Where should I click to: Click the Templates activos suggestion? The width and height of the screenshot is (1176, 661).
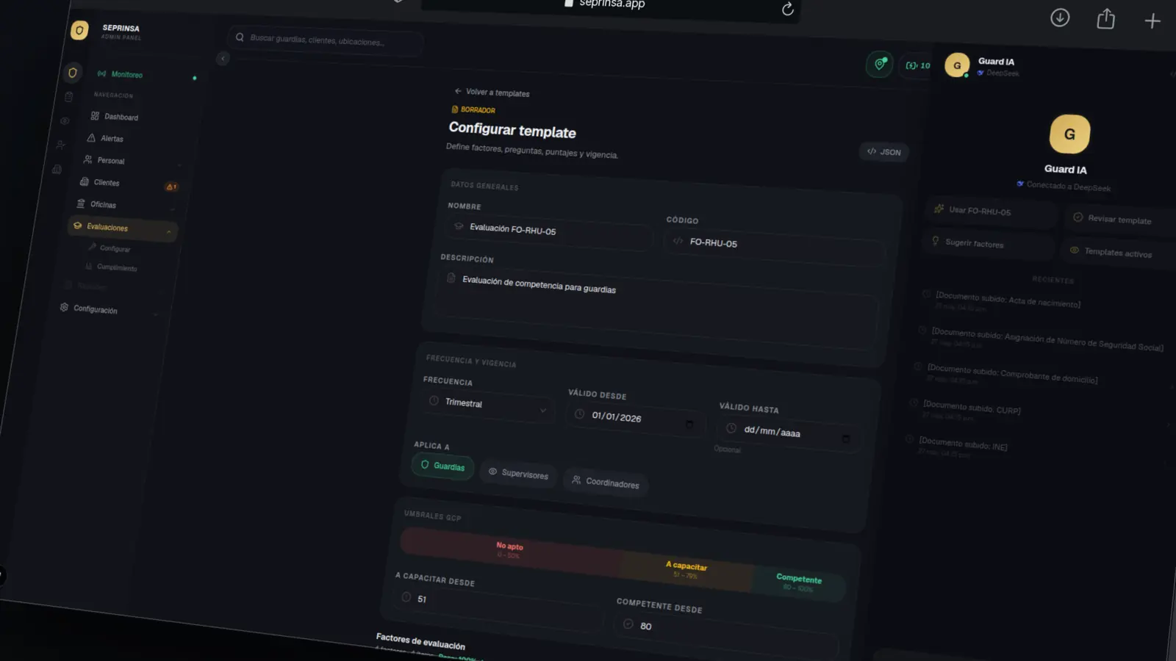click(1117, 253)
